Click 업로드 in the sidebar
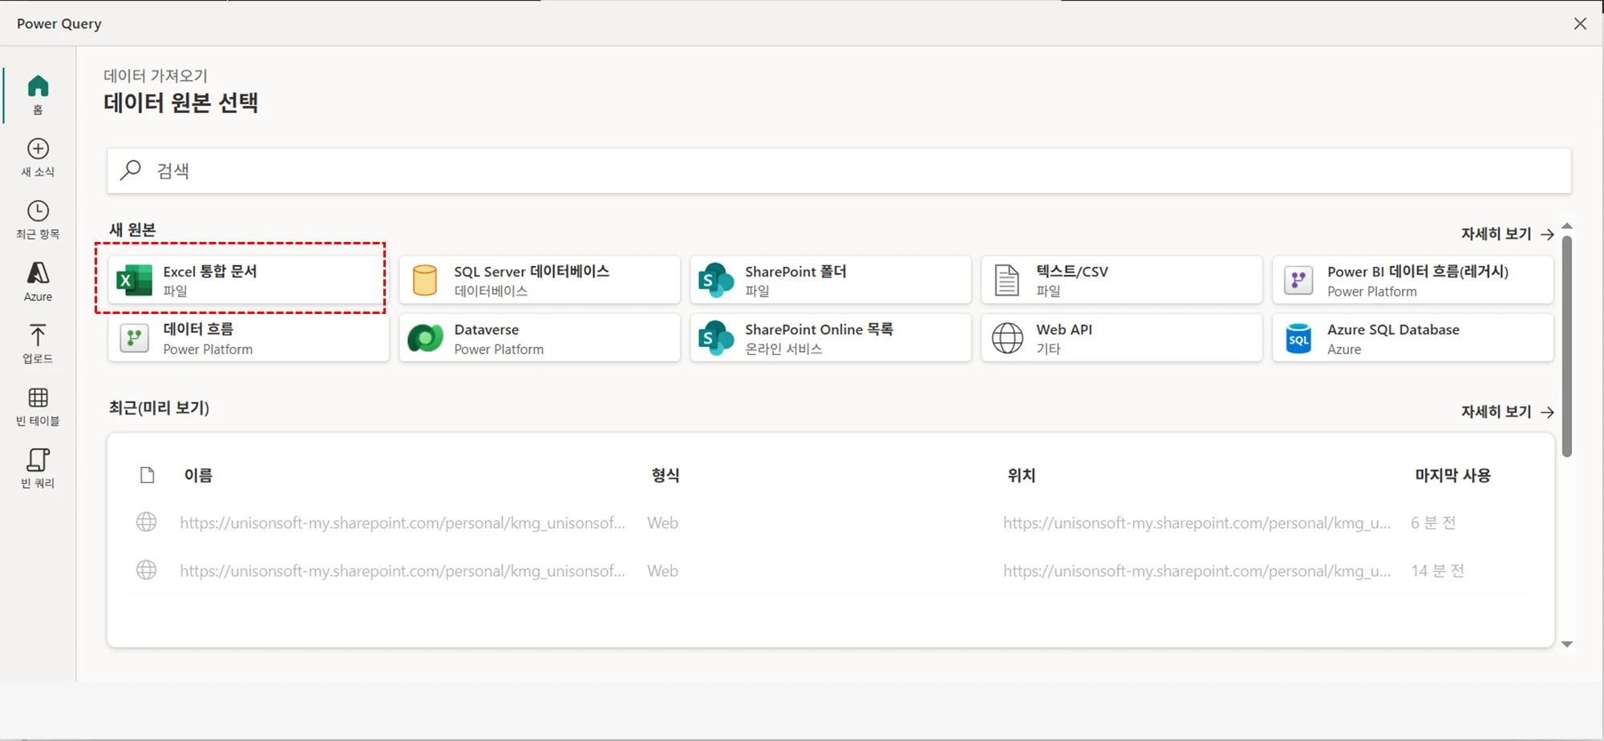The height and width of the screenshot is (741, 1604). click(x=38, y=344)
